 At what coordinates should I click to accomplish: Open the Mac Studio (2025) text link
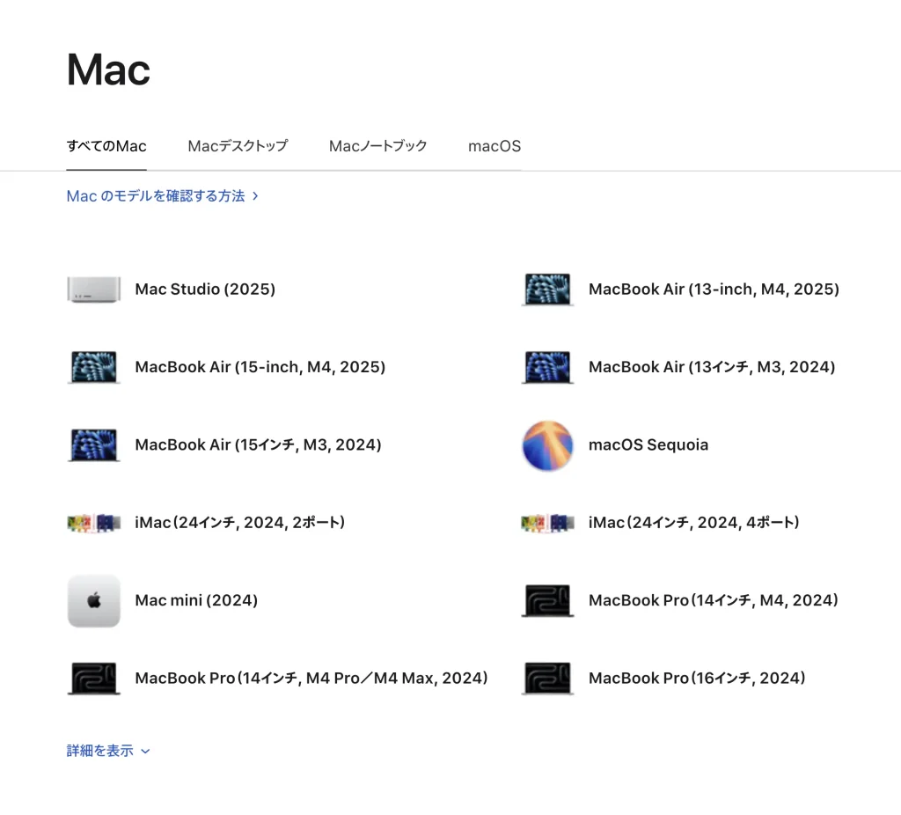point(205,289)
